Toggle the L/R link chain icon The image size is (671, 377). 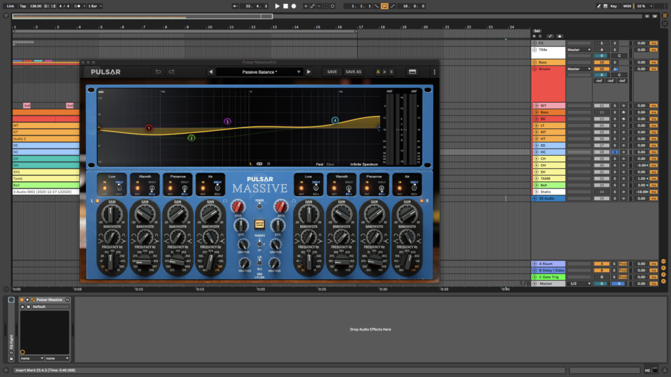[259, 274]
